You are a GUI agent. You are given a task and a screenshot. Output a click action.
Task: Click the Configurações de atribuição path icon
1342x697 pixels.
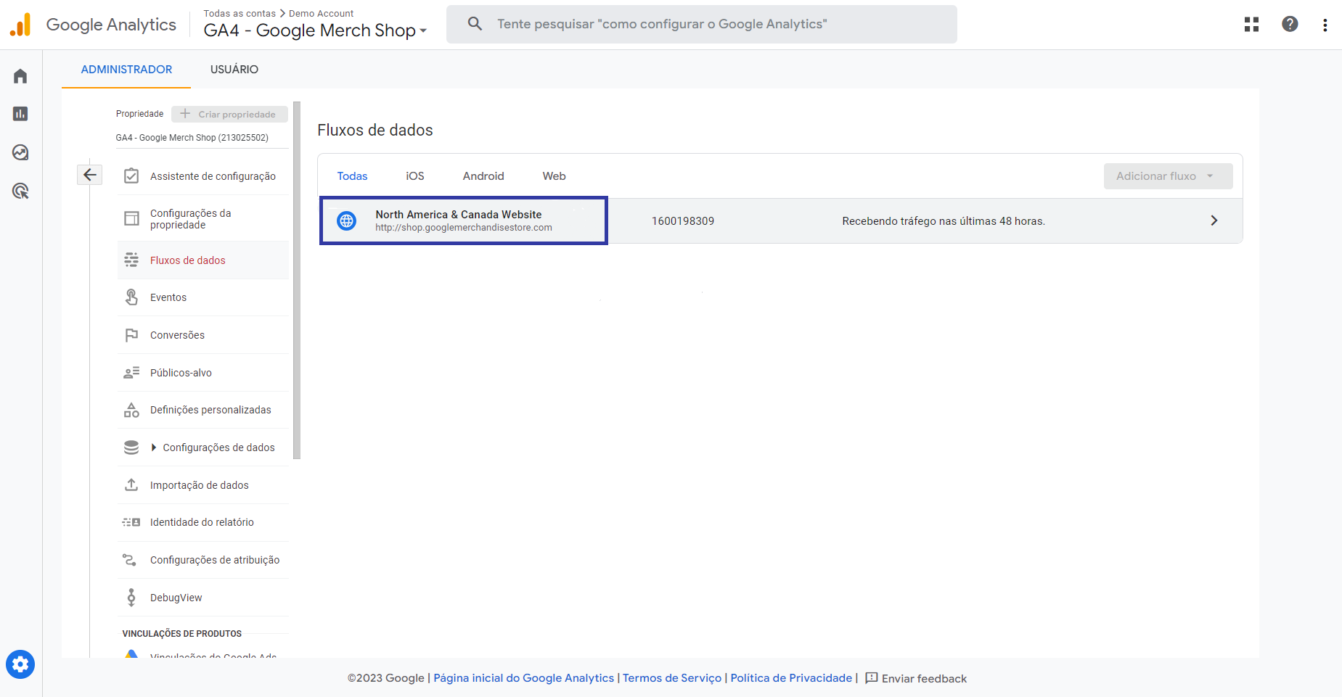tap(130, 560)
